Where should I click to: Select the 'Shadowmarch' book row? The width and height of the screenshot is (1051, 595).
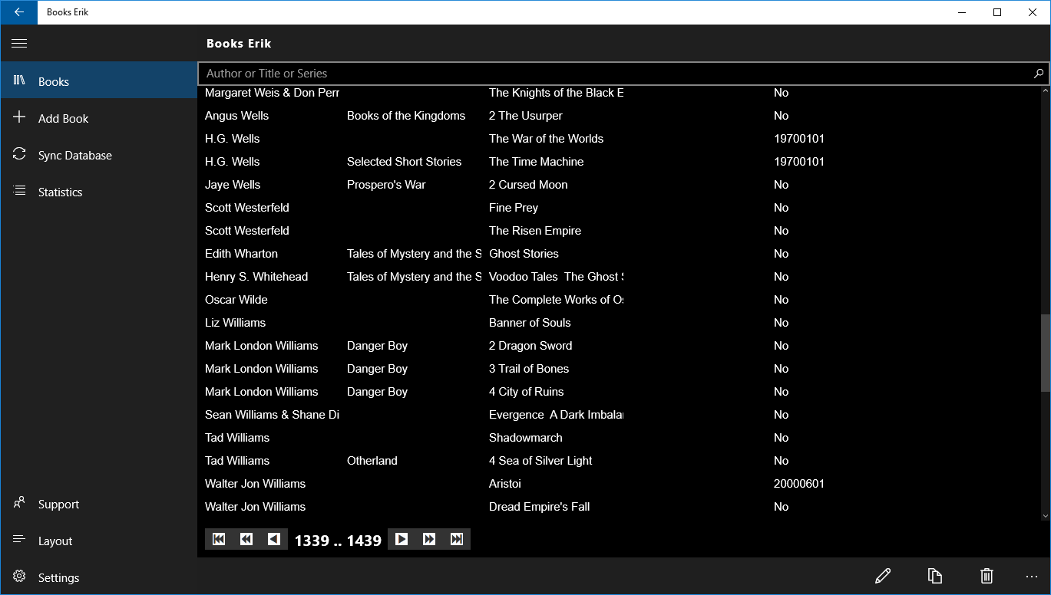point(619,438)
